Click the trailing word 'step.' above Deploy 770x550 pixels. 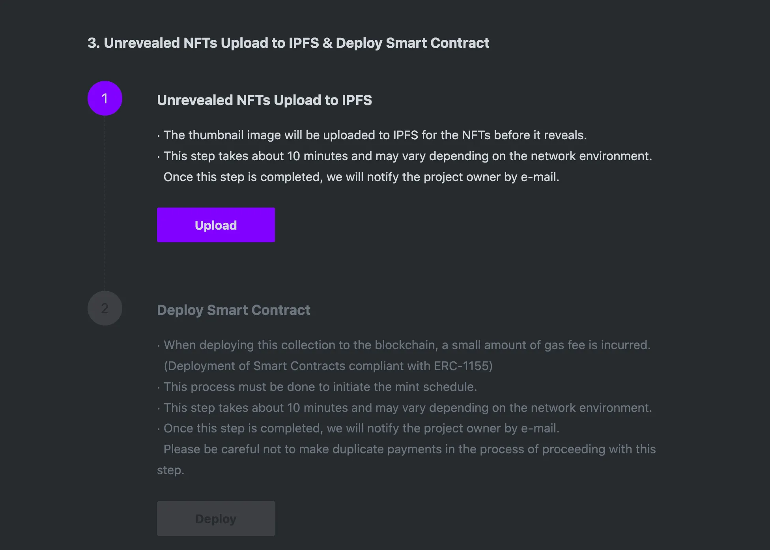(x=170, y=470)
